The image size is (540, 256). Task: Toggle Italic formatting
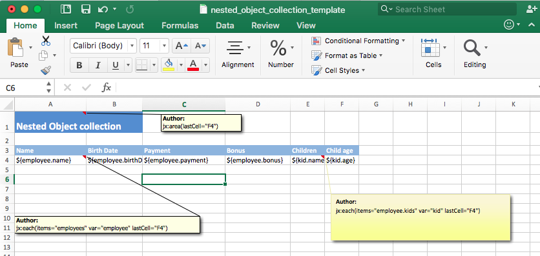98,65
